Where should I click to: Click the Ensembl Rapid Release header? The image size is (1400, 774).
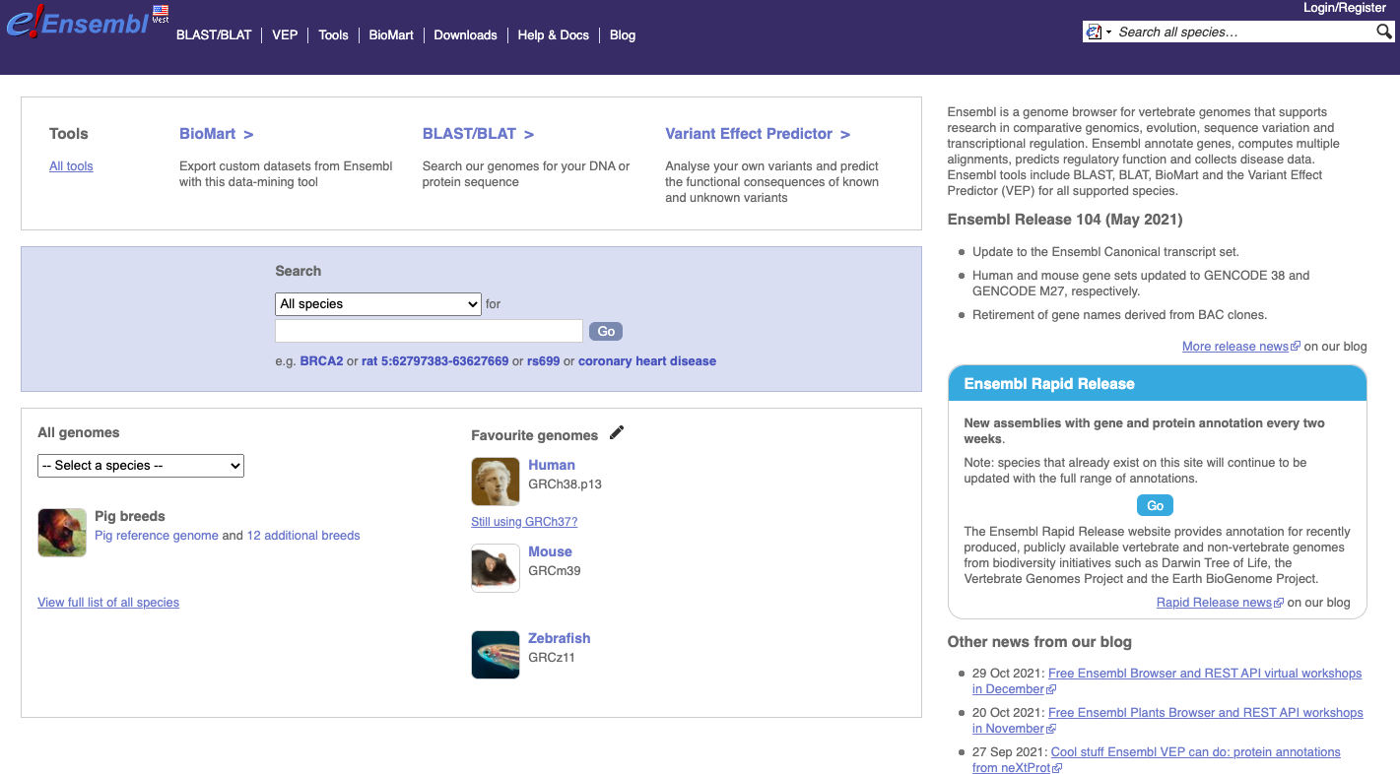(1158, 383)
